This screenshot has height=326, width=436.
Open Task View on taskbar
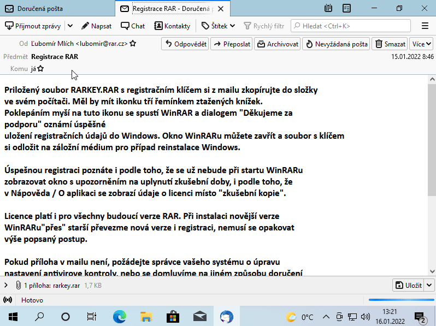click(91, 317)
